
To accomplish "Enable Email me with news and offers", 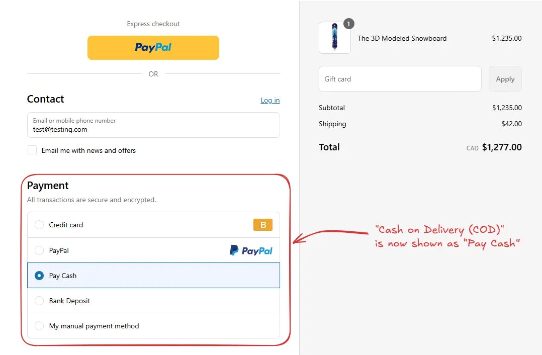I will point(32,150).
